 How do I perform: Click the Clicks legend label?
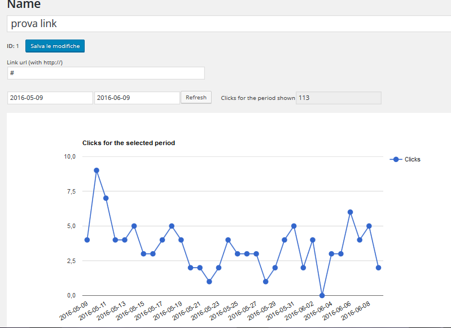point(413,159)
